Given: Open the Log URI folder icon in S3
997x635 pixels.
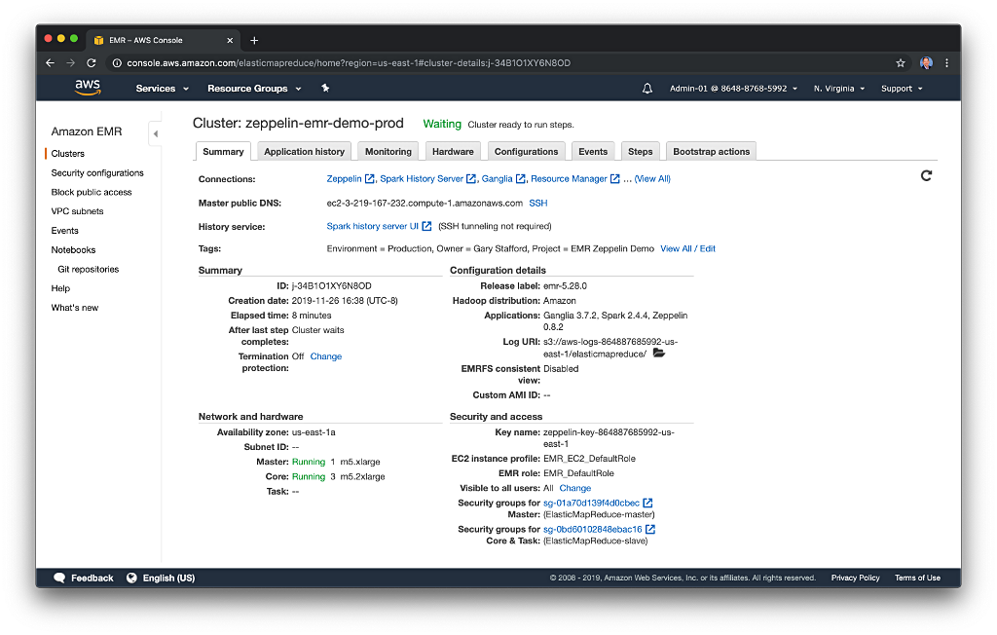Looking at the screenshot, I should coord(658,353).
